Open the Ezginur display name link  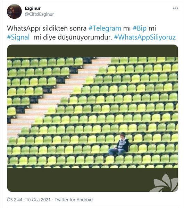point(33,8)
